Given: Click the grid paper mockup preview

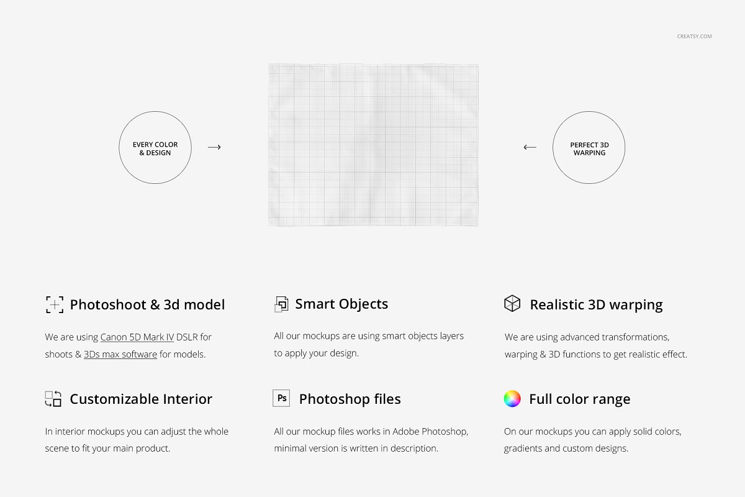Looking at the screenshot, I should pyautogui.click(x=373, y=145).
